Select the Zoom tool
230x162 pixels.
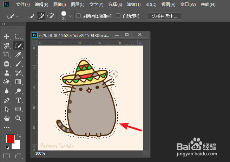[x=18, y=118]
